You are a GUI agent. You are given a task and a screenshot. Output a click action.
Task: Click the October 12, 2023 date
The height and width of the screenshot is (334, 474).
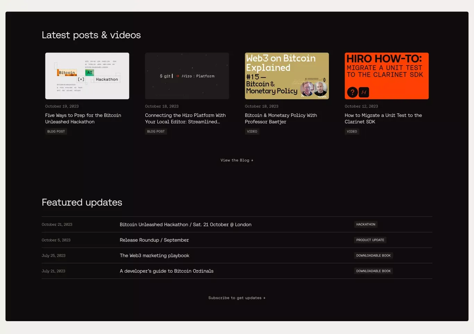point(361,106)
